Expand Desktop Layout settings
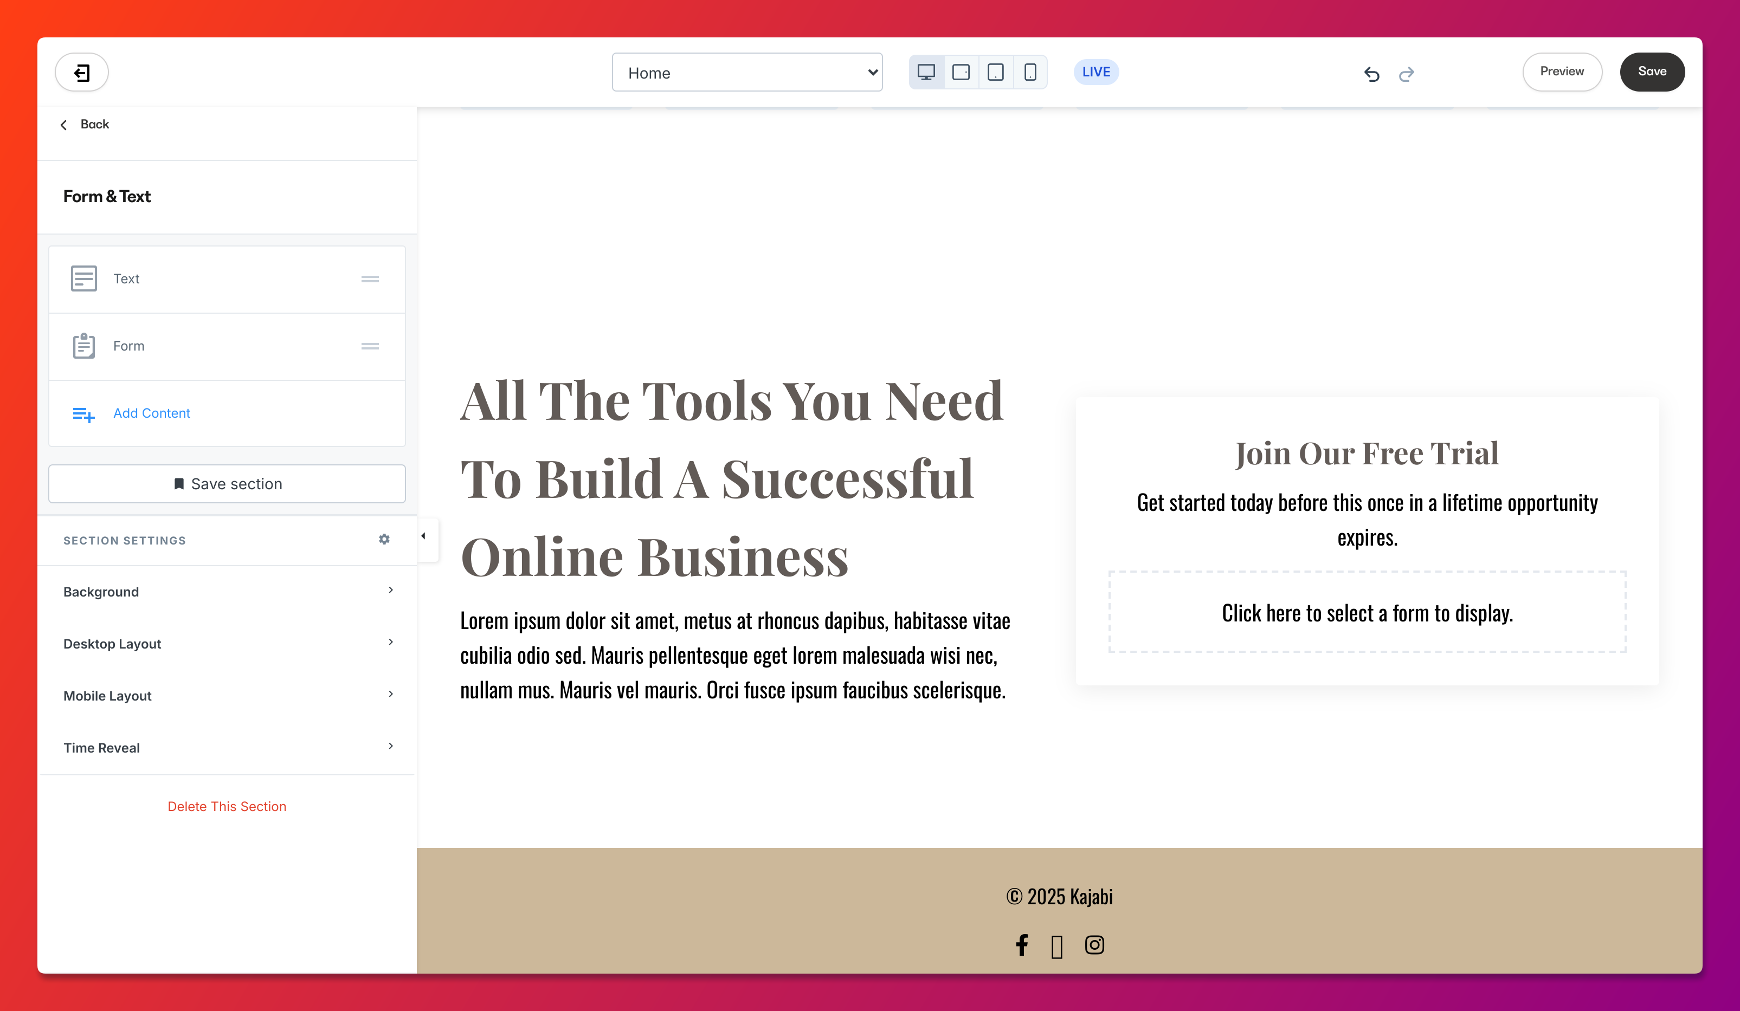 (227, 643)
